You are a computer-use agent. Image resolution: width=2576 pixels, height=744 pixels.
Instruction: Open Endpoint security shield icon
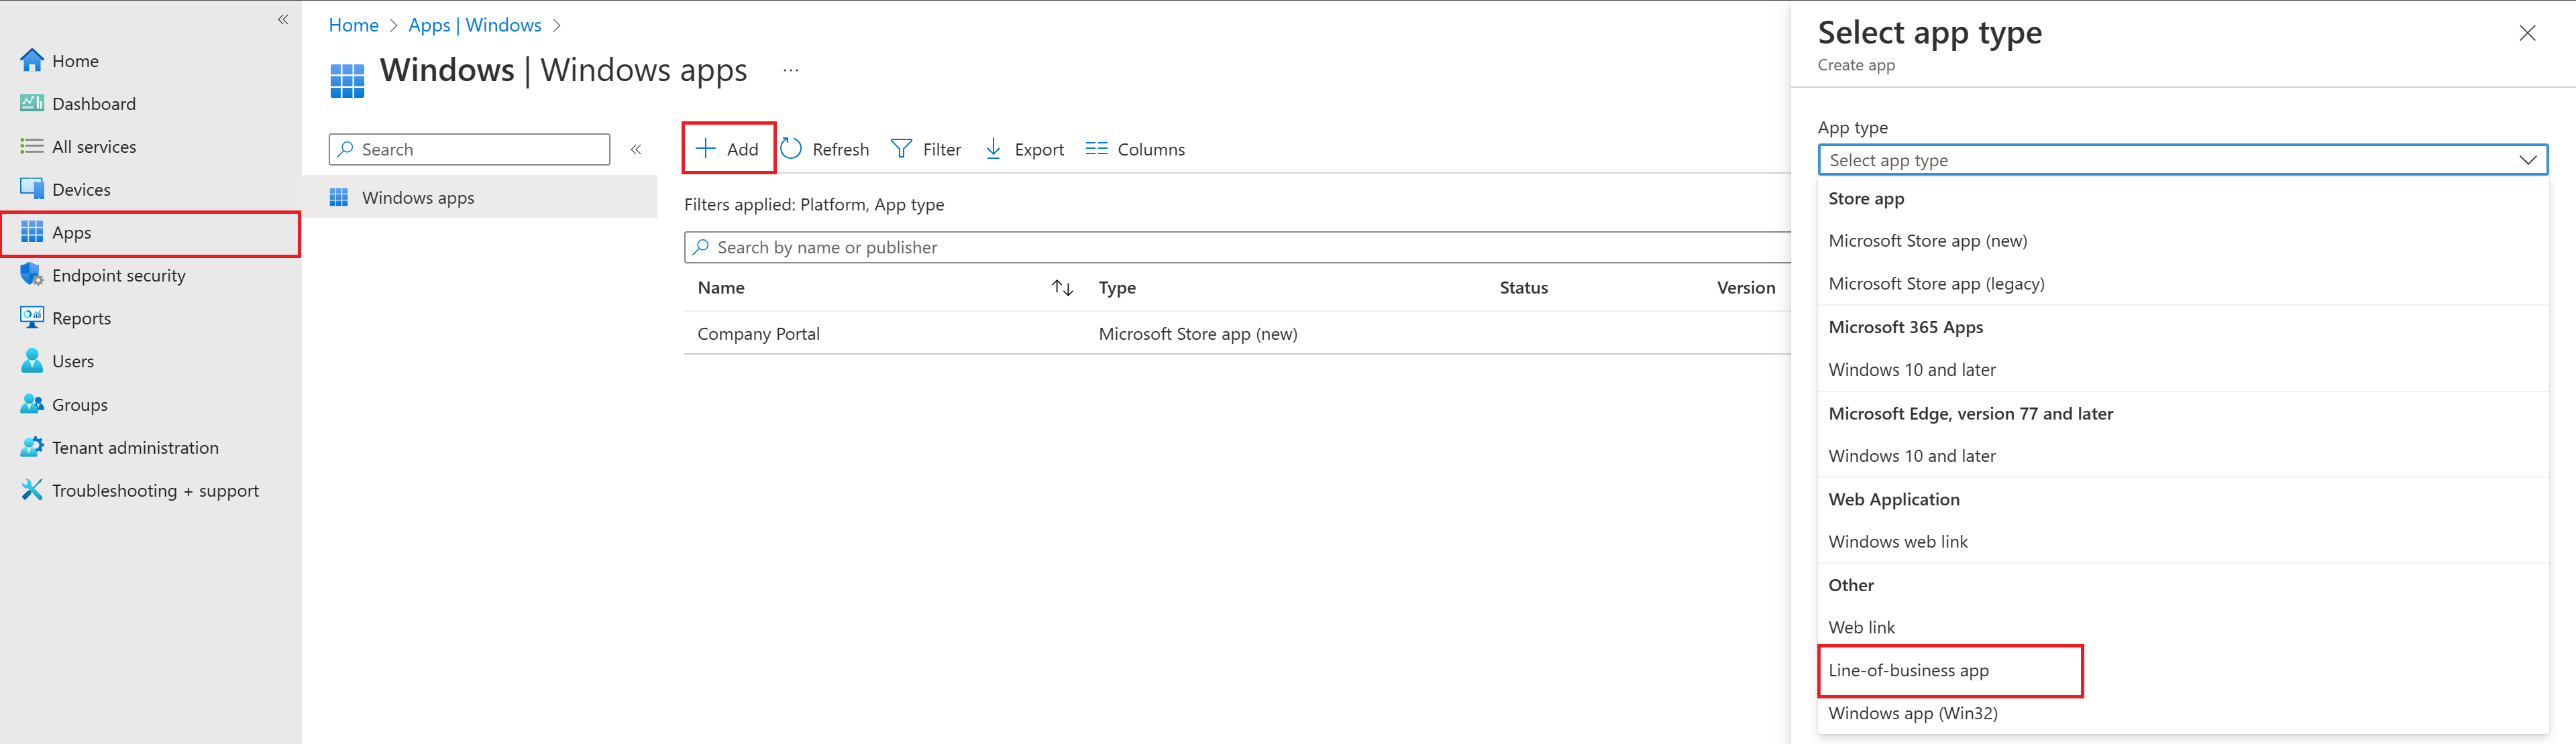click(32, 275)
